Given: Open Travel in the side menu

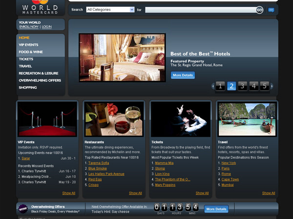Looking at the screenshot, I should (25, 66).
